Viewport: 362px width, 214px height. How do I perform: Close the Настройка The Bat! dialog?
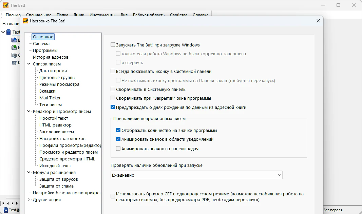pyautogui.click(x=318, y=21)
